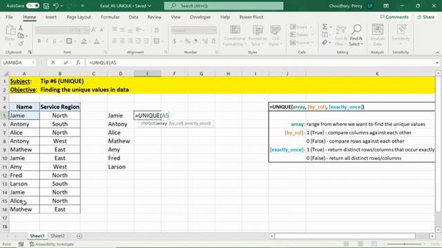
Task: Switch to Sheet2 tab
Action: click(x=57, y=236)
